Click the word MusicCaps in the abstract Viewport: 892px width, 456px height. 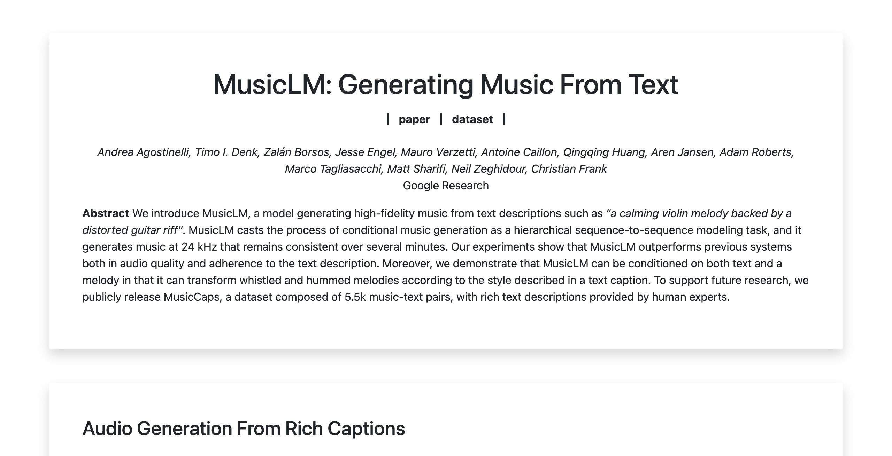191,297
